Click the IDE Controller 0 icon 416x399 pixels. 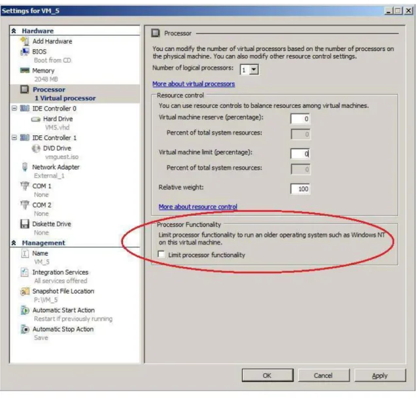point(25,108)
